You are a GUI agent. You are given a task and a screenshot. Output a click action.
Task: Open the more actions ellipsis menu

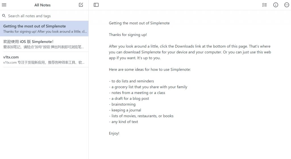coord(286,5)
